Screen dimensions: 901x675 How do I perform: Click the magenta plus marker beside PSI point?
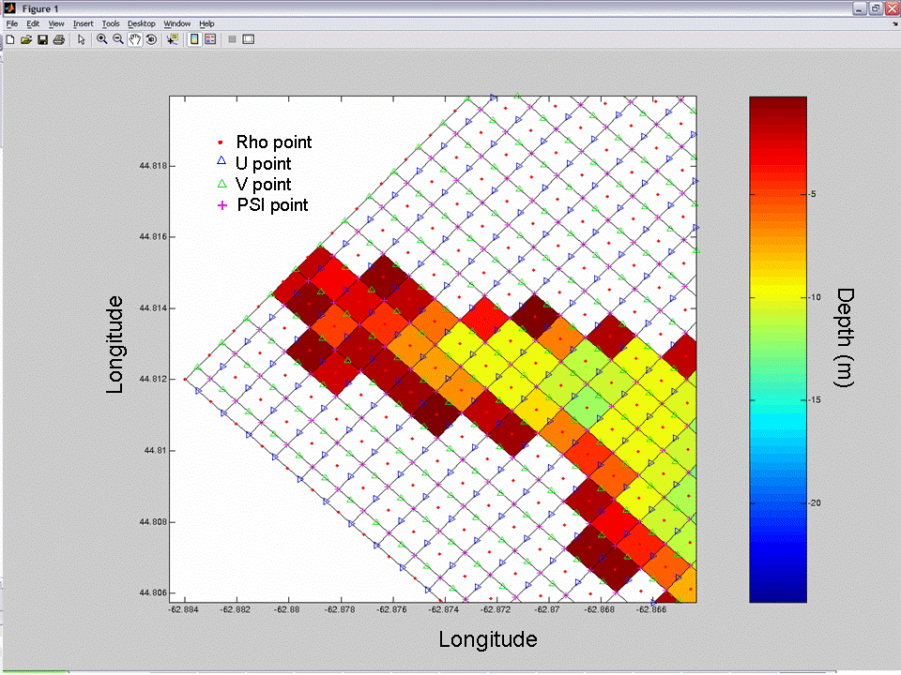click(x=222, y=205)
